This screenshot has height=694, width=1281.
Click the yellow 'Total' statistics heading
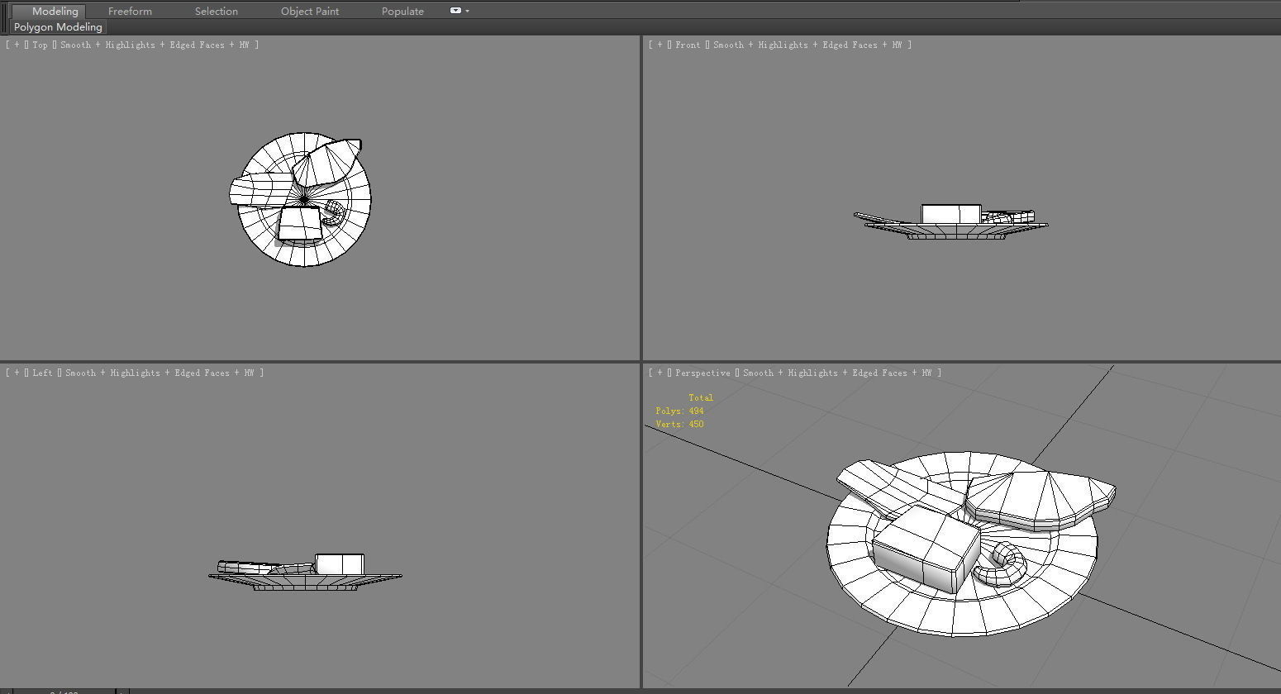coord(701,398)
